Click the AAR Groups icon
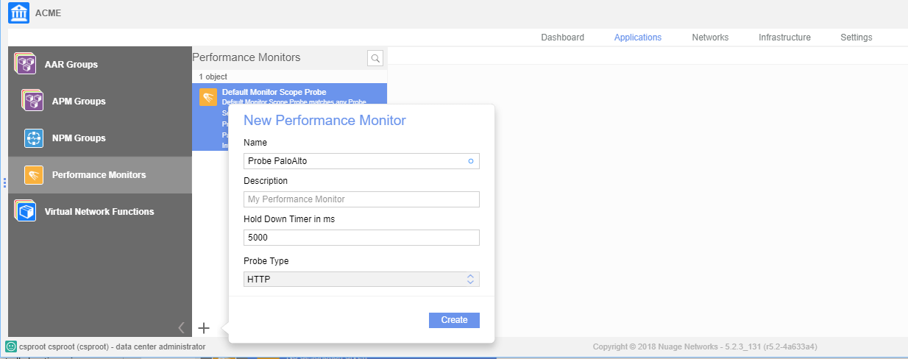The height and width of the screenshot is (359, 908). [x=26, y=64]
